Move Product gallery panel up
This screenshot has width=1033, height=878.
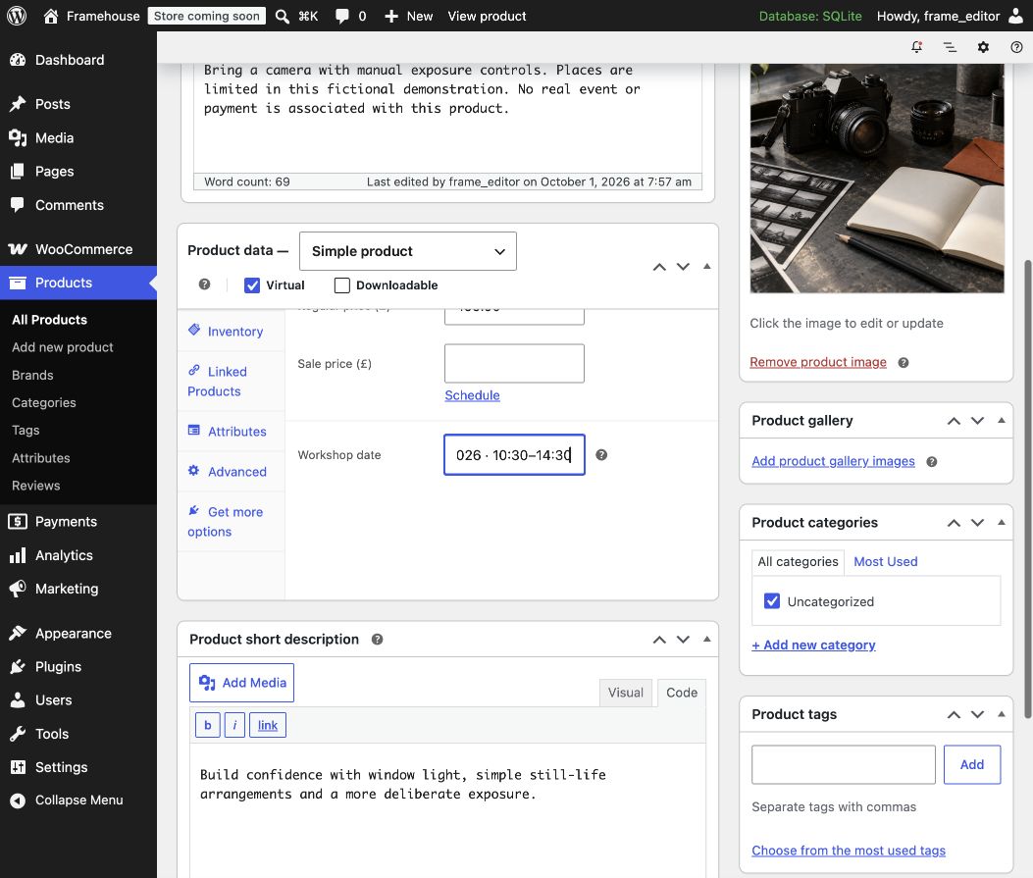954,421
